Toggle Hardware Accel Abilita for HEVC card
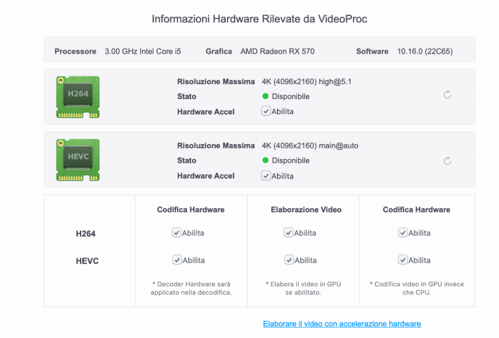 coord(266,176)
